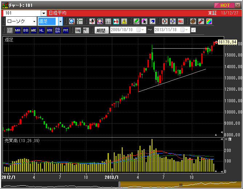The image size is (243, 189).
Task: Click the 期間 period button
Action: [101, 30]
